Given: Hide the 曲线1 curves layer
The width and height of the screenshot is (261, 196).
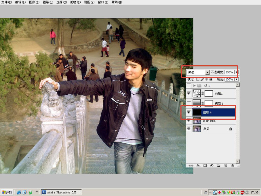Looking at the screenshot, I should click(188, 93).
